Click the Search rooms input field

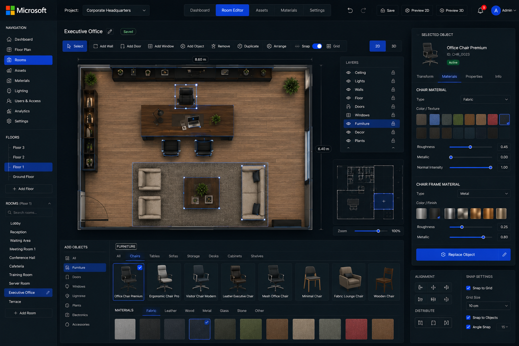coord(29,213)
